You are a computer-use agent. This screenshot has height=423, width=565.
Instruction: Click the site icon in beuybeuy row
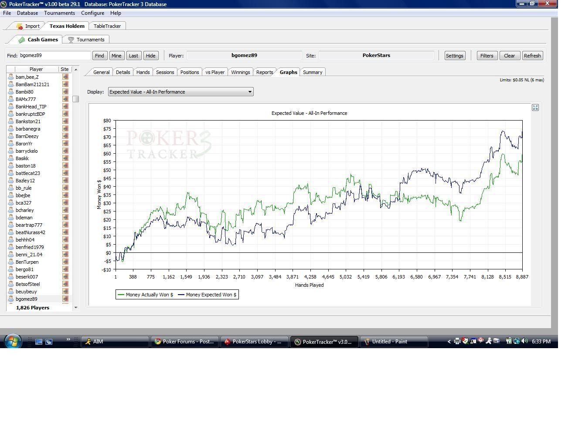pyautogui.click(x=65, y=292)
